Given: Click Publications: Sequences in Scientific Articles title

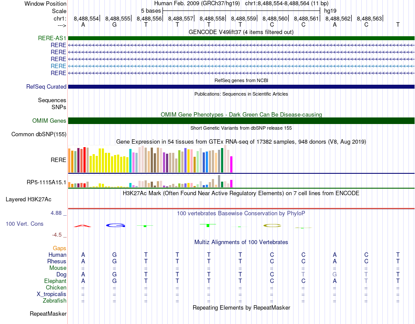Looking at the screenshot, I should click(x=241, y=94).
